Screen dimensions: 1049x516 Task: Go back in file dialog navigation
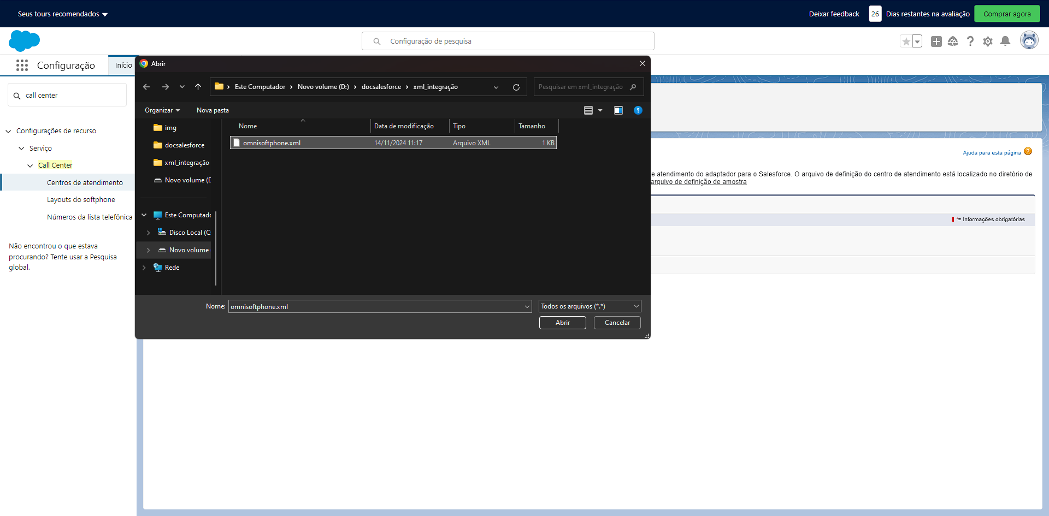pyautogui.click(x=146, y=87)
